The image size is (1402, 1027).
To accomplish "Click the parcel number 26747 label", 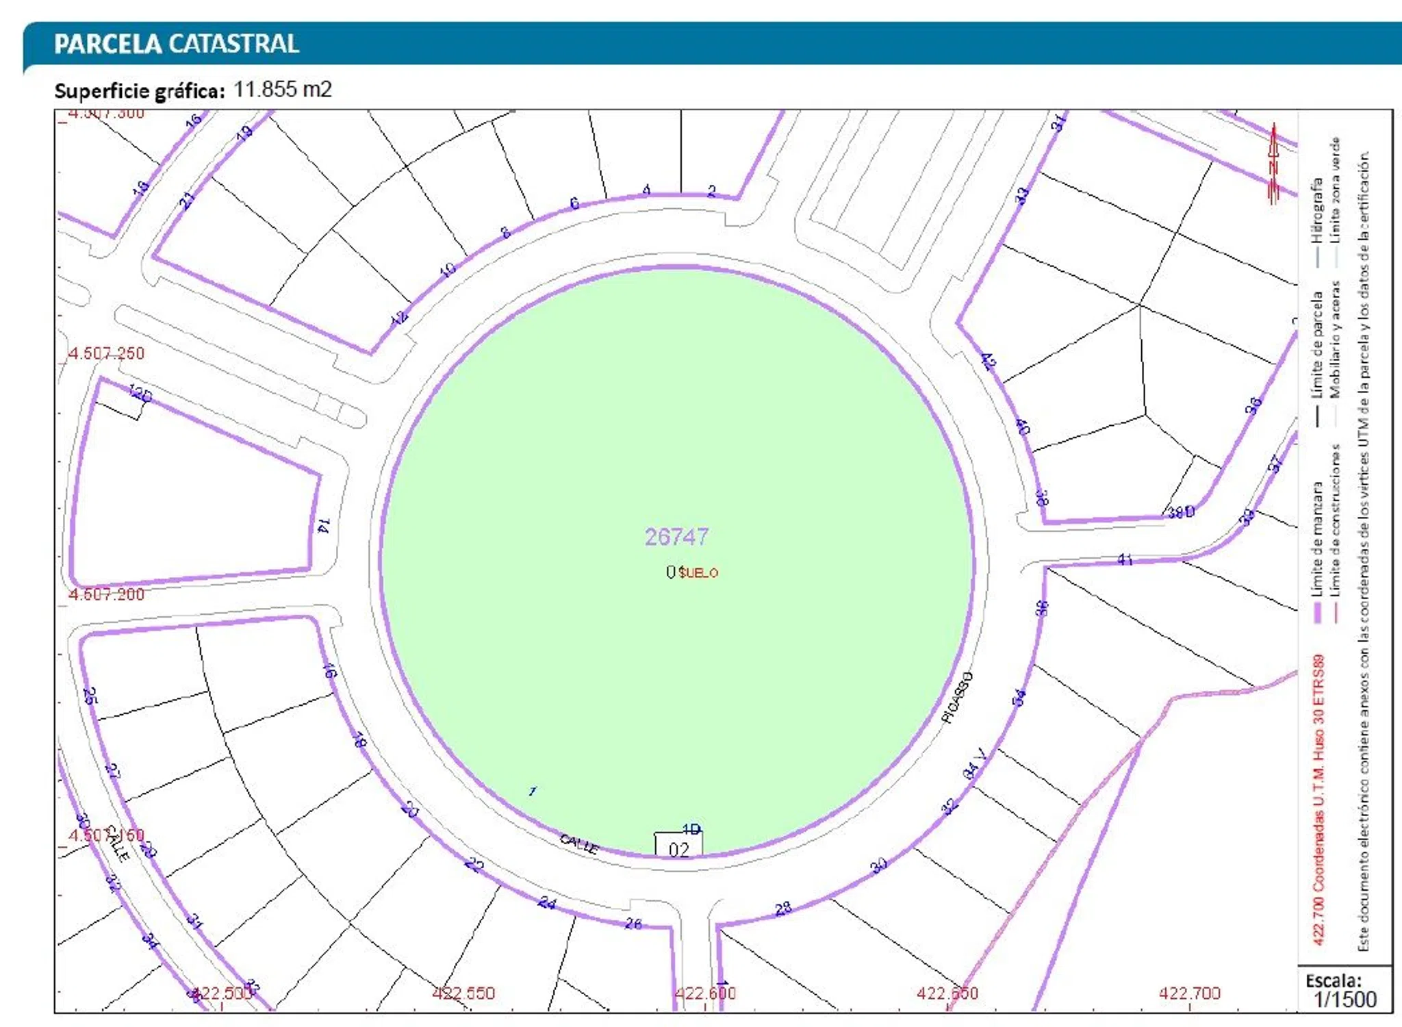I will point(676,537).
